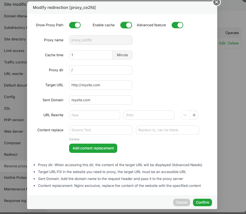This screenshot has width=246, height=214.
Task: Open the Minute cache time unit dropdown
Action: tap(122, 55)
